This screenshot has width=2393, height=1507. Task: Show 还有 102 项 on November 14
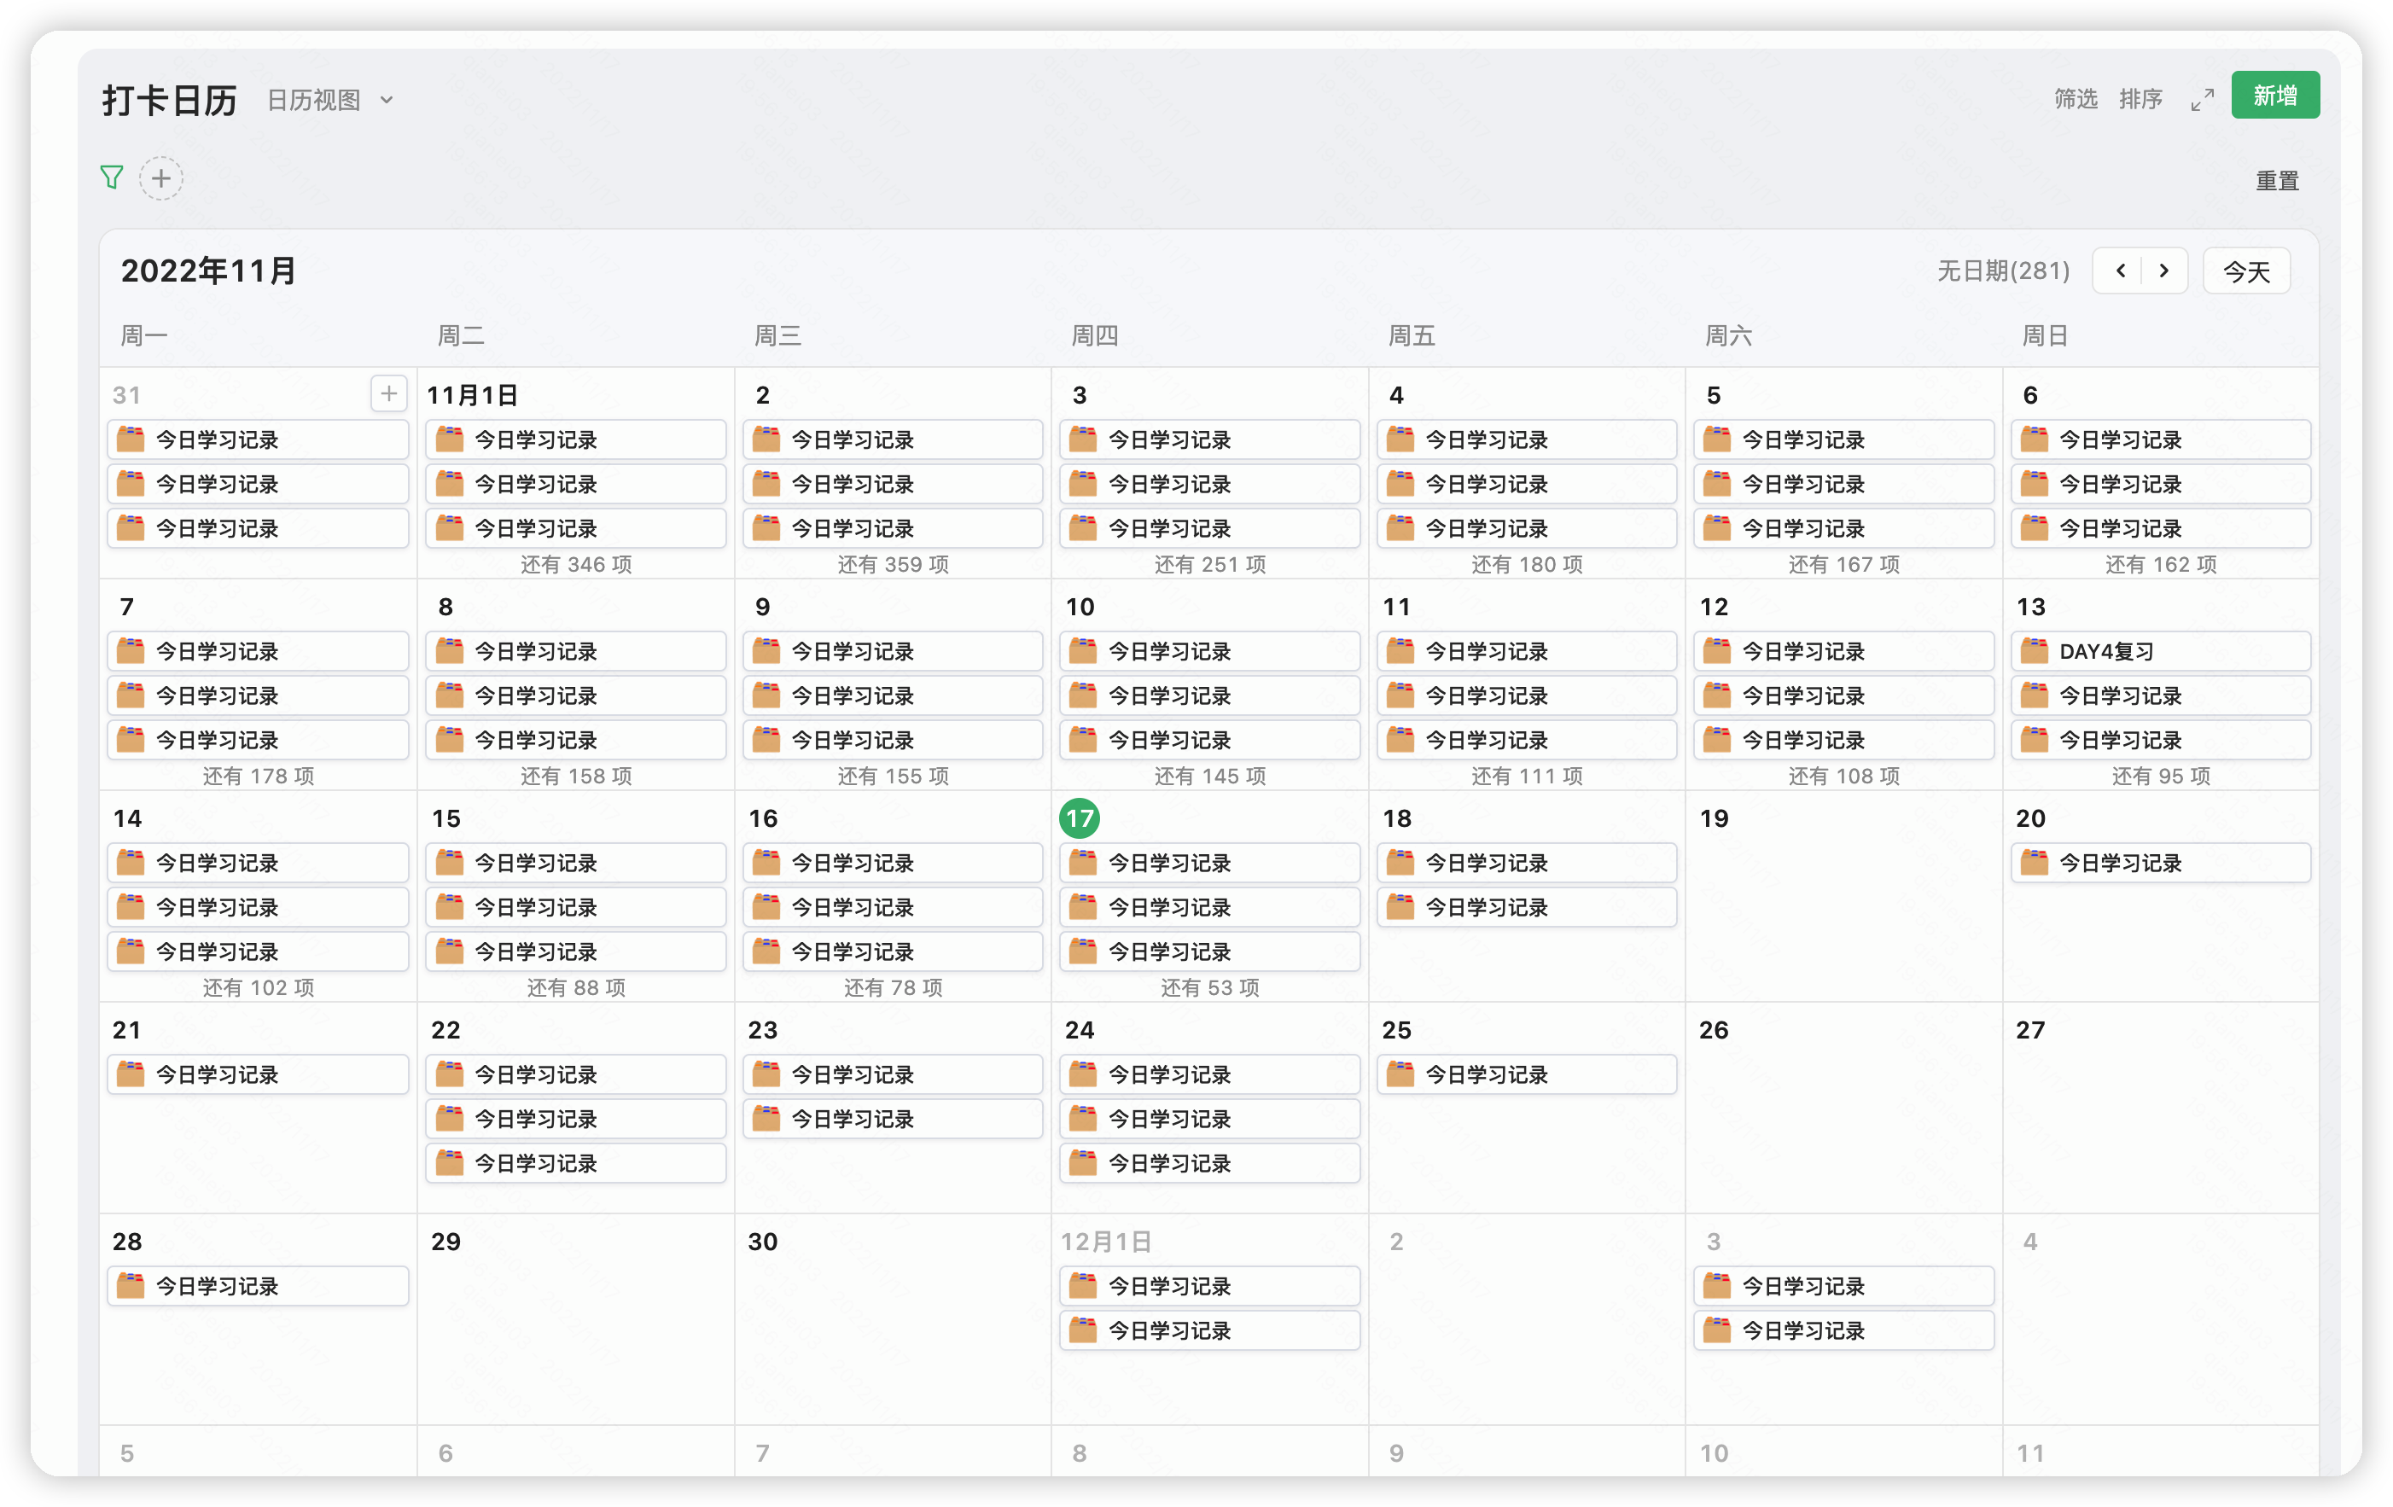point(259,987)
